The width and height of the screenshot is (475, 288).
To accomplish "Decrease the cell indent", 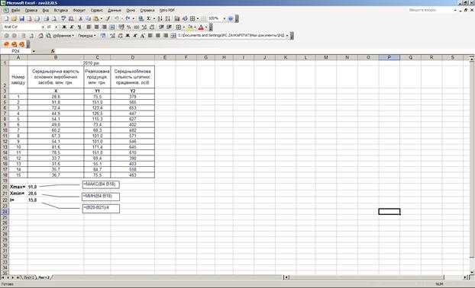I will click(x=161, y=27).
